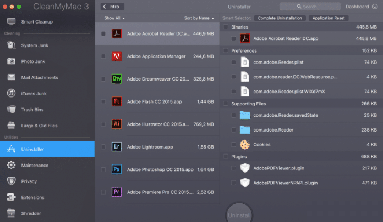Screen dimensions: 383x222
Task: Select the com.adobe.Reader folder row
Action: click(302, 130)
